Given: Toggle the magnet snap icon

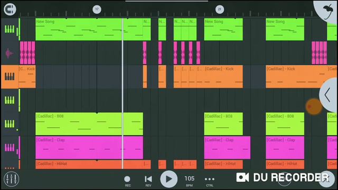Looking at the screenshot, I should coord(10,9).
